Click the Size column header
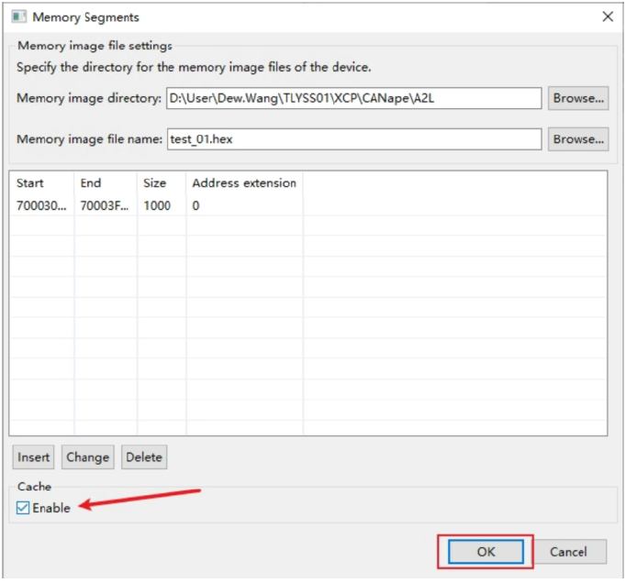 162,183
